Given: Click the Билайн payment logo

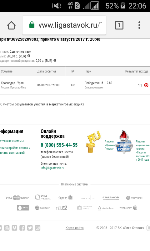Looking at the screenshot, I should click(x=42, y=208).
